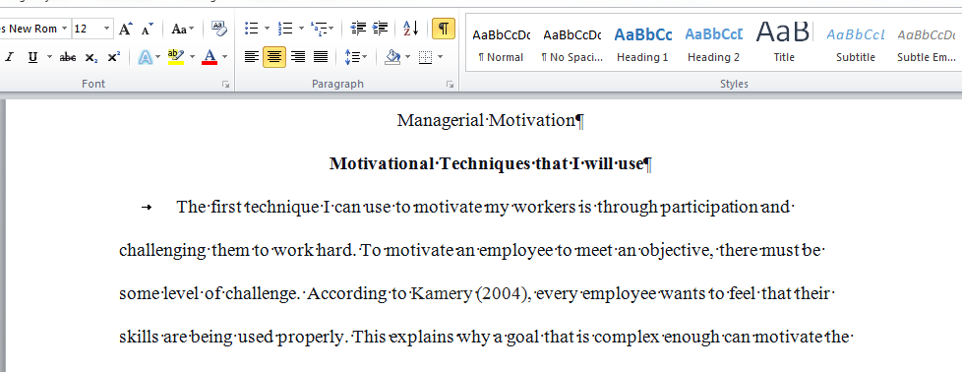Image resolution: width=962 pixels, height=372 pixels.
Task: Open Change Case dropdown
Action: (x=182, y=29)
